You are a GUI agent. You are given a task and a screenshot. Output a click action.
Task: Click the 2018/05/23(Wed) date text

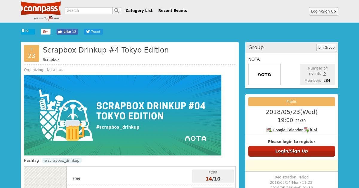coord(292,112)
